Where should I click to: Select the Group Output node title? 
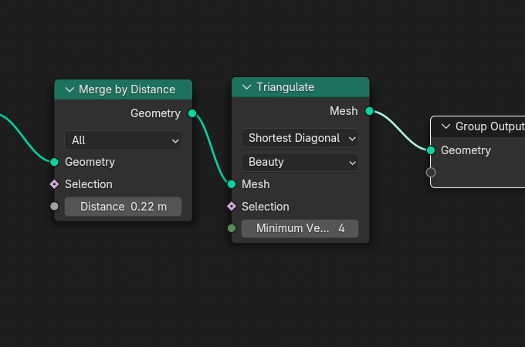point(489,126)
